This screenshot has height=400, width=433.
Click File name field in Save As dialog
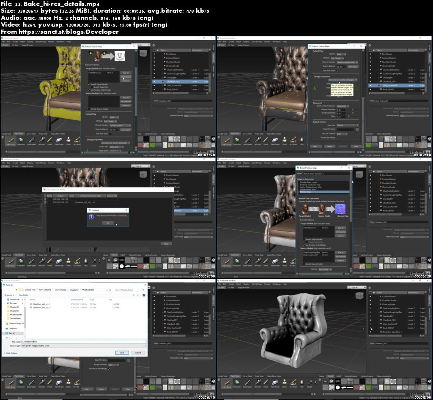coord(84,342)
